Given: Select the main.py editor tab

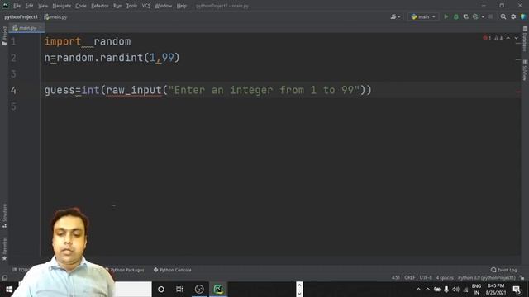Looking at the screenshot, I should 26,28.
